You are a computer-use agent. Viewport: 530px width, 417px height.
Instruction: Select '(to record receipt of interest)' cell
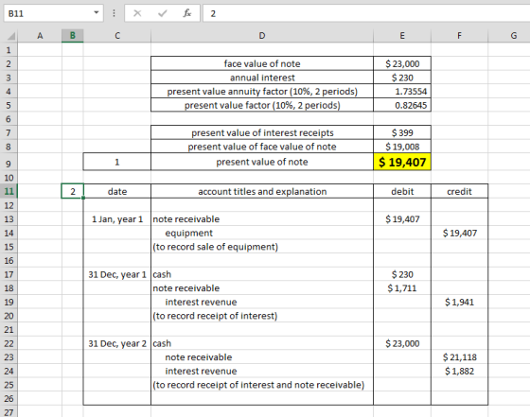262,316
